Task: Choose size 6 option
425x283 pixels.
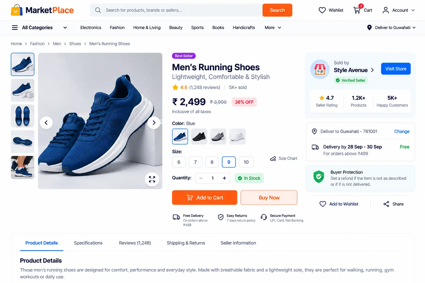Action: [x=179, y=162]
